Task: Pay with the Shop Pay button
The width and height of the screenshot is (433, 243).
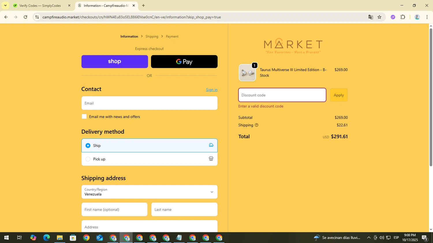Action: 115,62
